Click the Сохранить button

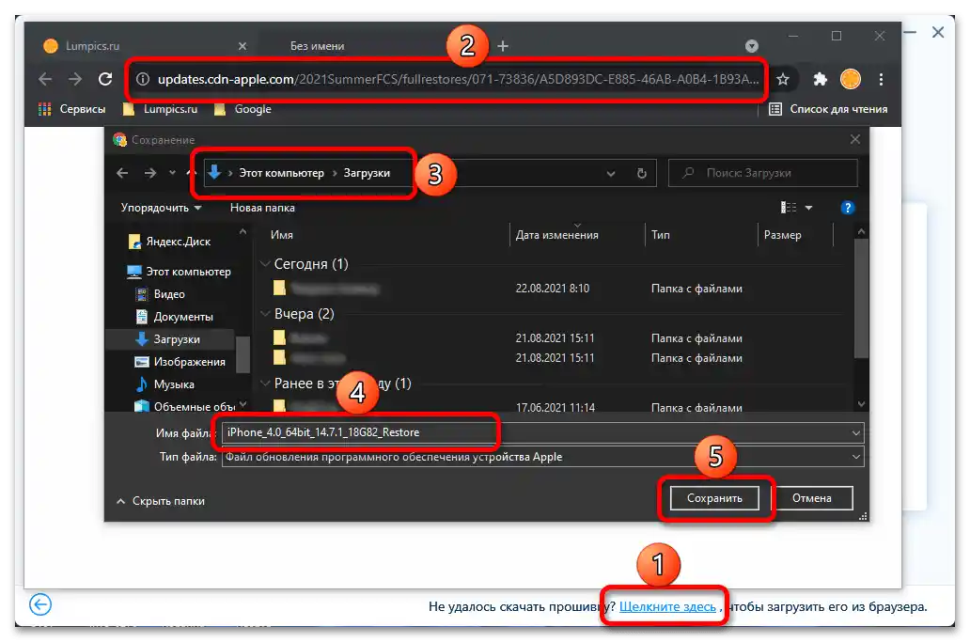714,498
